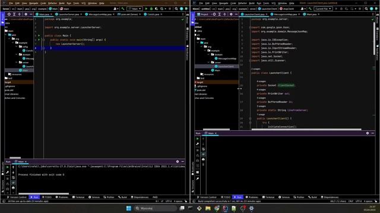Select opened file in Server project panel

click(9, 14)
